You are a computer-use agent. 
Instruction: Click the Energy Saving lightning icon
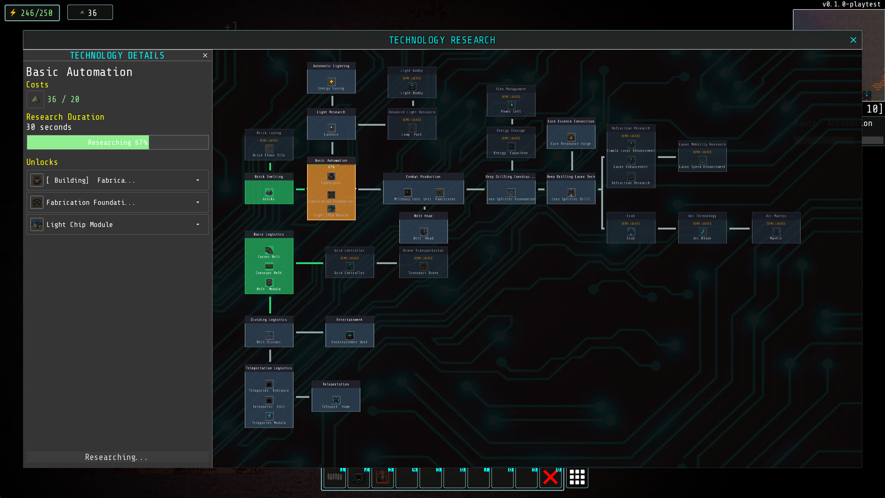[x=331, y=81]
